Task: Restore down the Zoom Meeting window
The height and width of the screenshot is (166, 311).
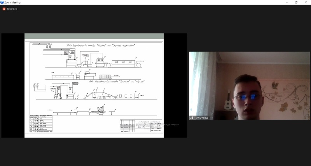Action: 296,2
